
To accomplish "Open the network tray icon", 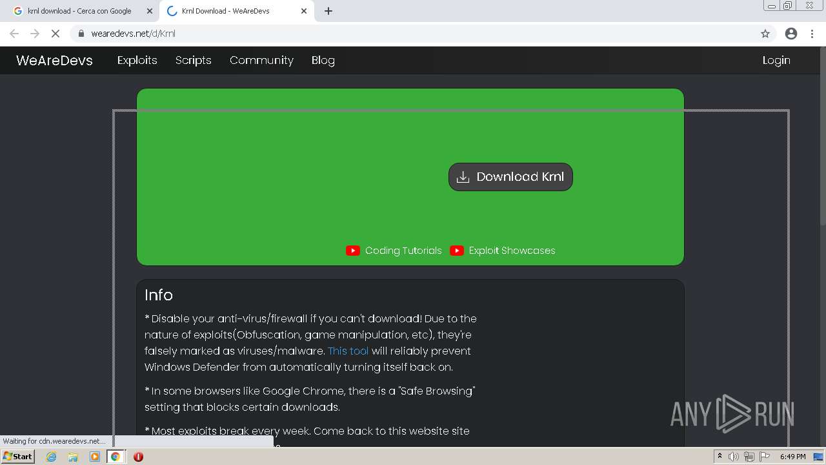I will point(749,457).
